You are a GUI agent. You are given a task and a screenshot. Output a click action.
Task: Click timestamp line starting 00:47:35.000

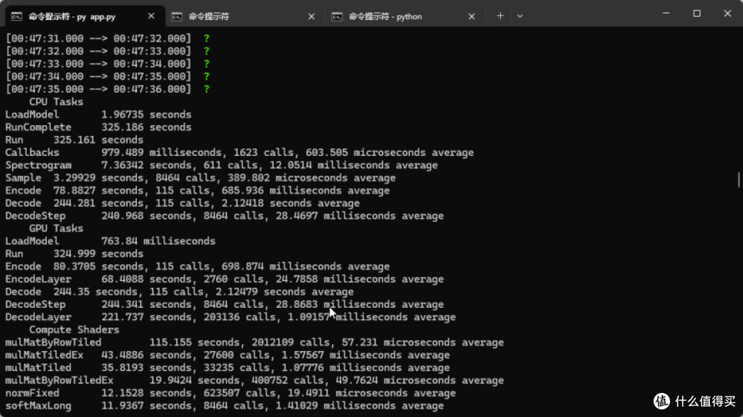click(107, 89)
